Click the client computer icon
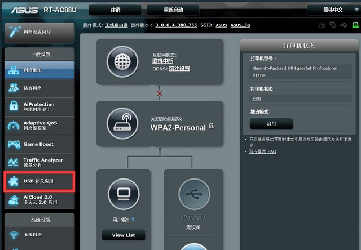This screenshot has width=361, height=250. click(124, 194)
